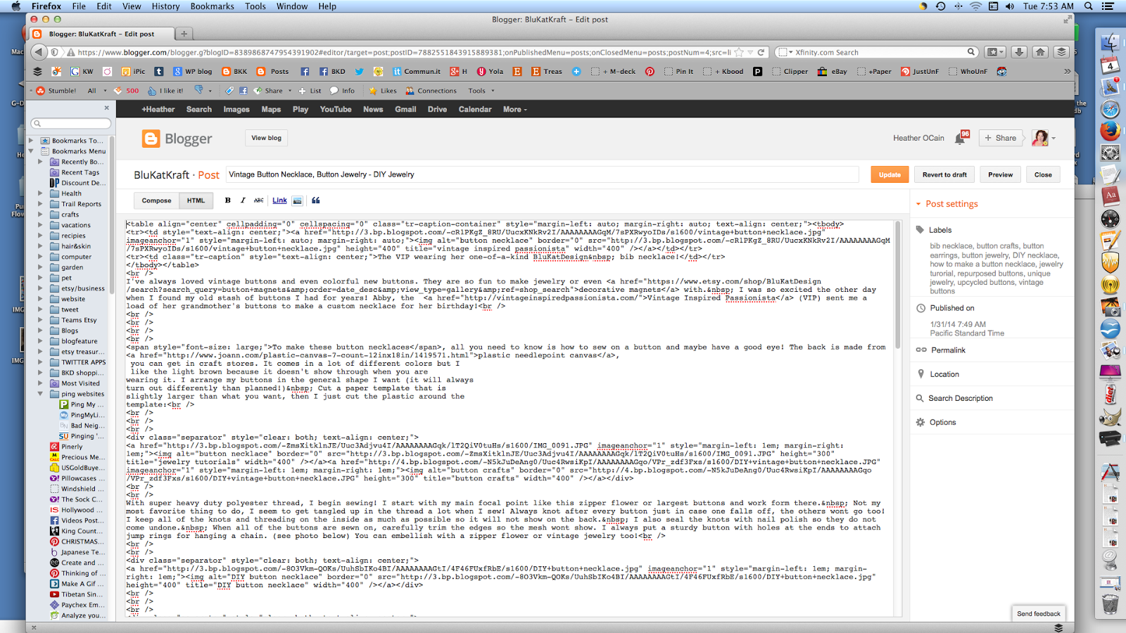The height and width of the screenshot is (633, 1126).
Task: Click Revert to draft button
Action: coord(944,174)
